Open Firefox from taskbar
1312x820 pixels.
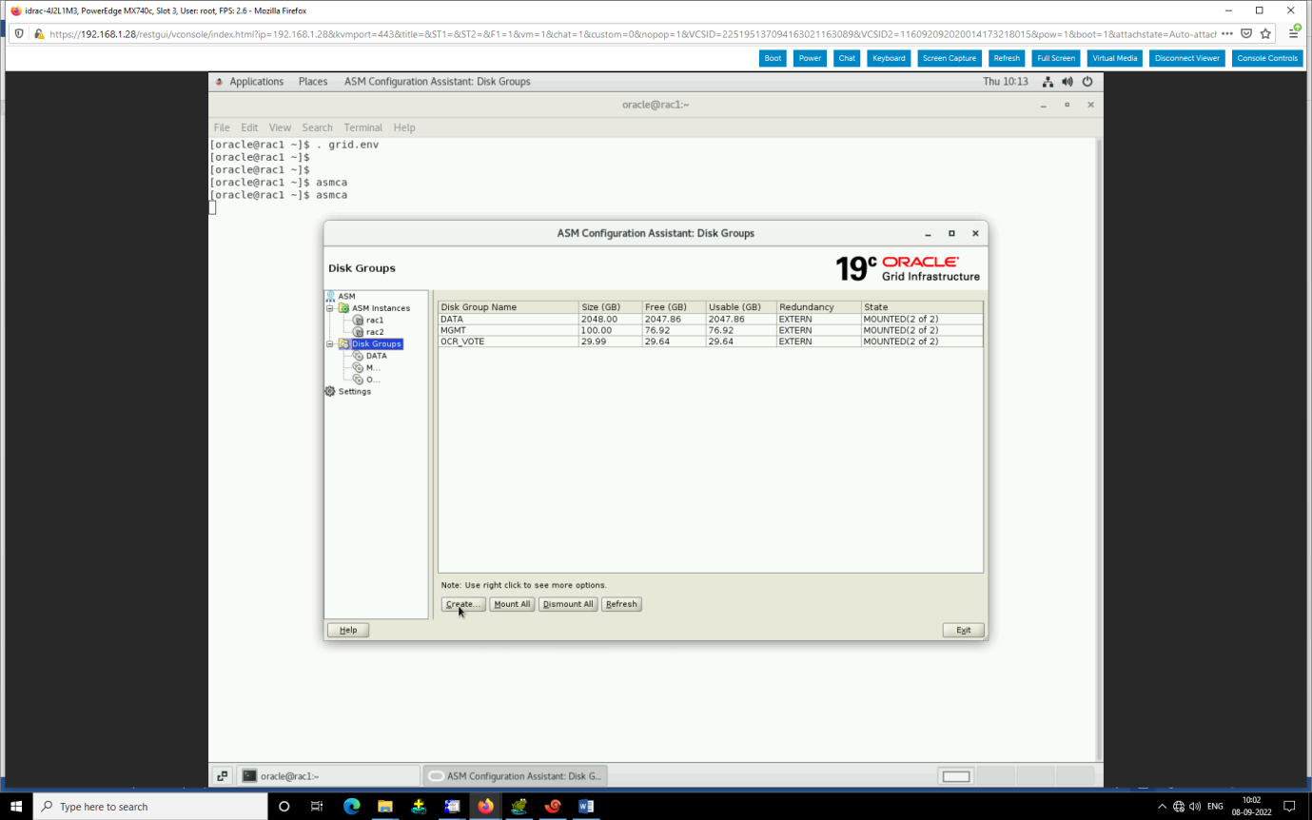[x=485, y=806]
